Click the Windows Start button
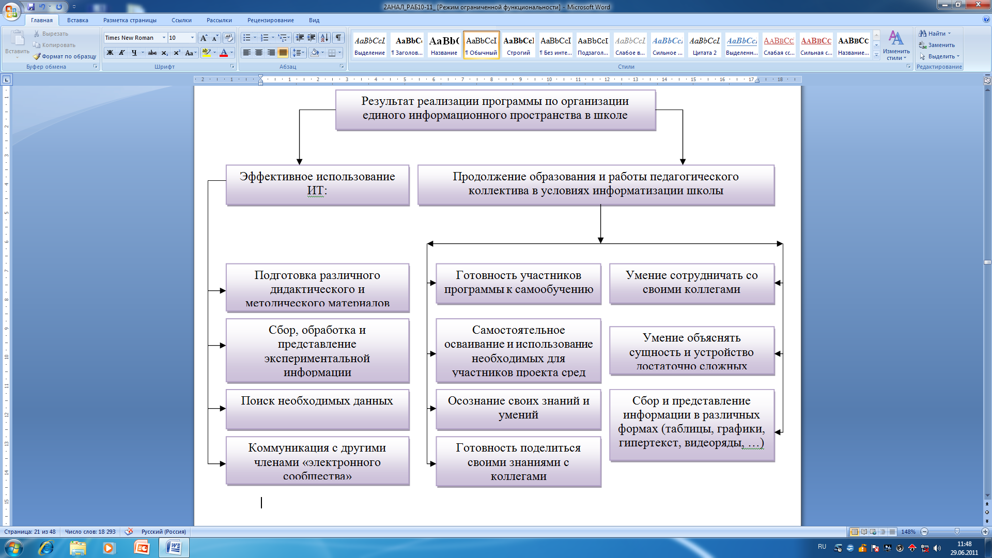This screenshot has height=558, width=992. 13,548
